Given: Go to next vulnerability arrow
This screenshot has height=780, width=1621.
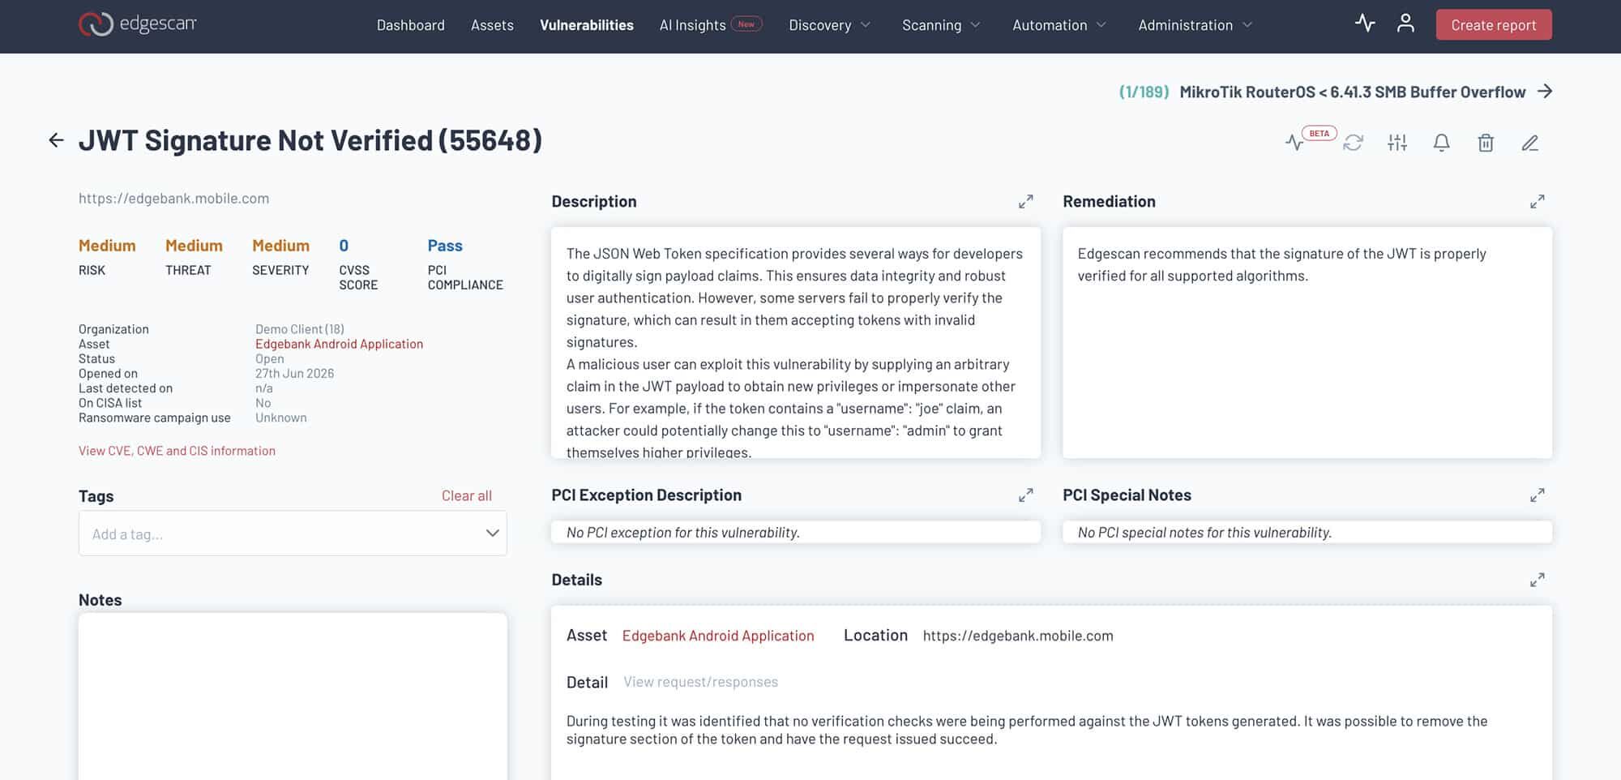Looking at the screenshot, I should point(1545,92).
